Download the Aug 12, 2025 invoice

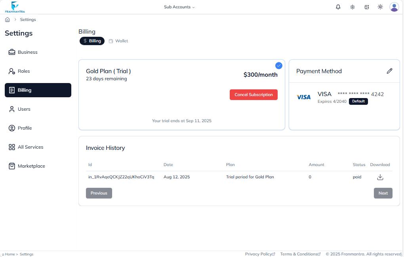(x=380, y=177)
